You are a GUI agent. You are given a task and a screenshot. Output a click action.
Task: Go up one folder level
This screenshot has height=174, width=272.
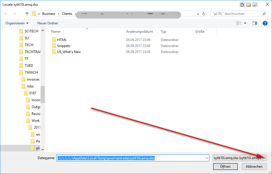click(x=27, y=14)
